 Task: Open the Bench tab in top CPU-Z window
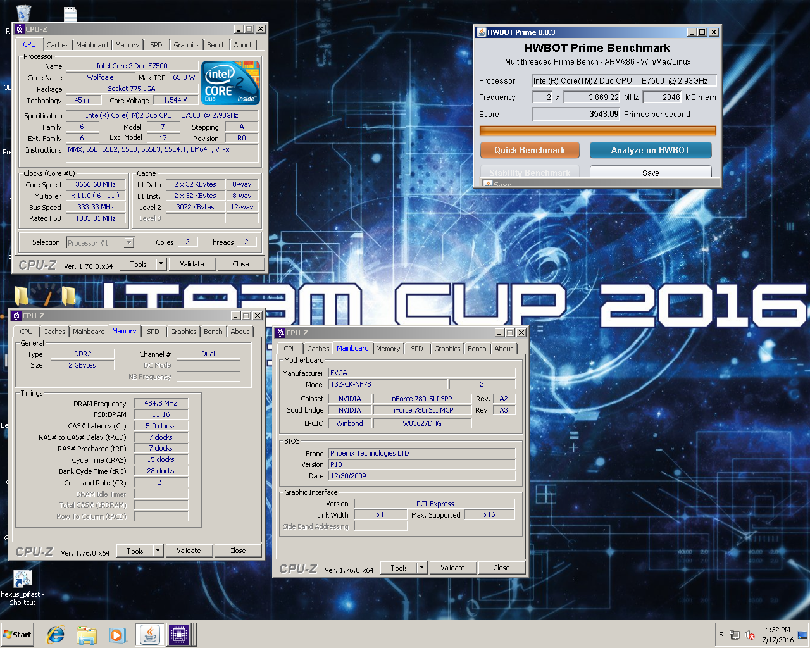(x=216, y=45)
